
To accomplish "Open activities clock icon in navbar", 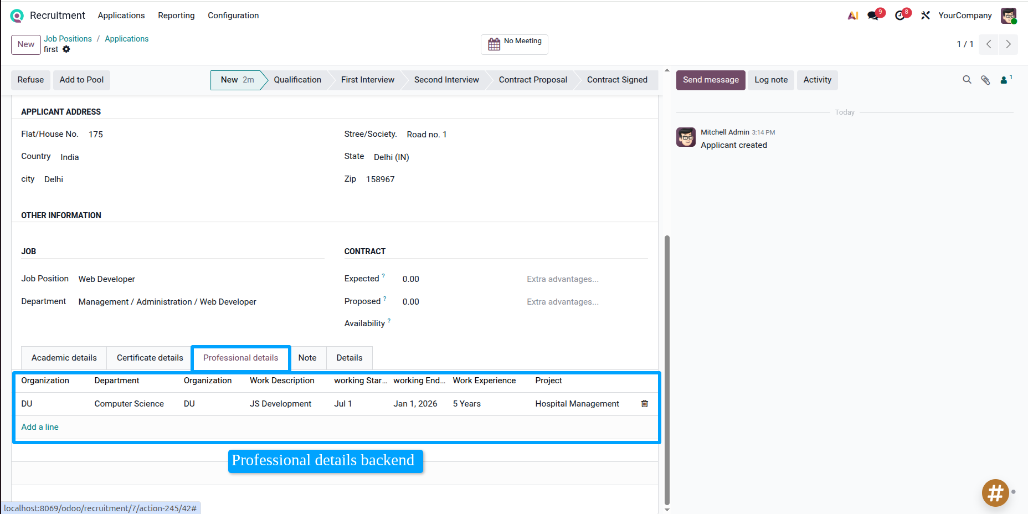I will pos(900,16).
